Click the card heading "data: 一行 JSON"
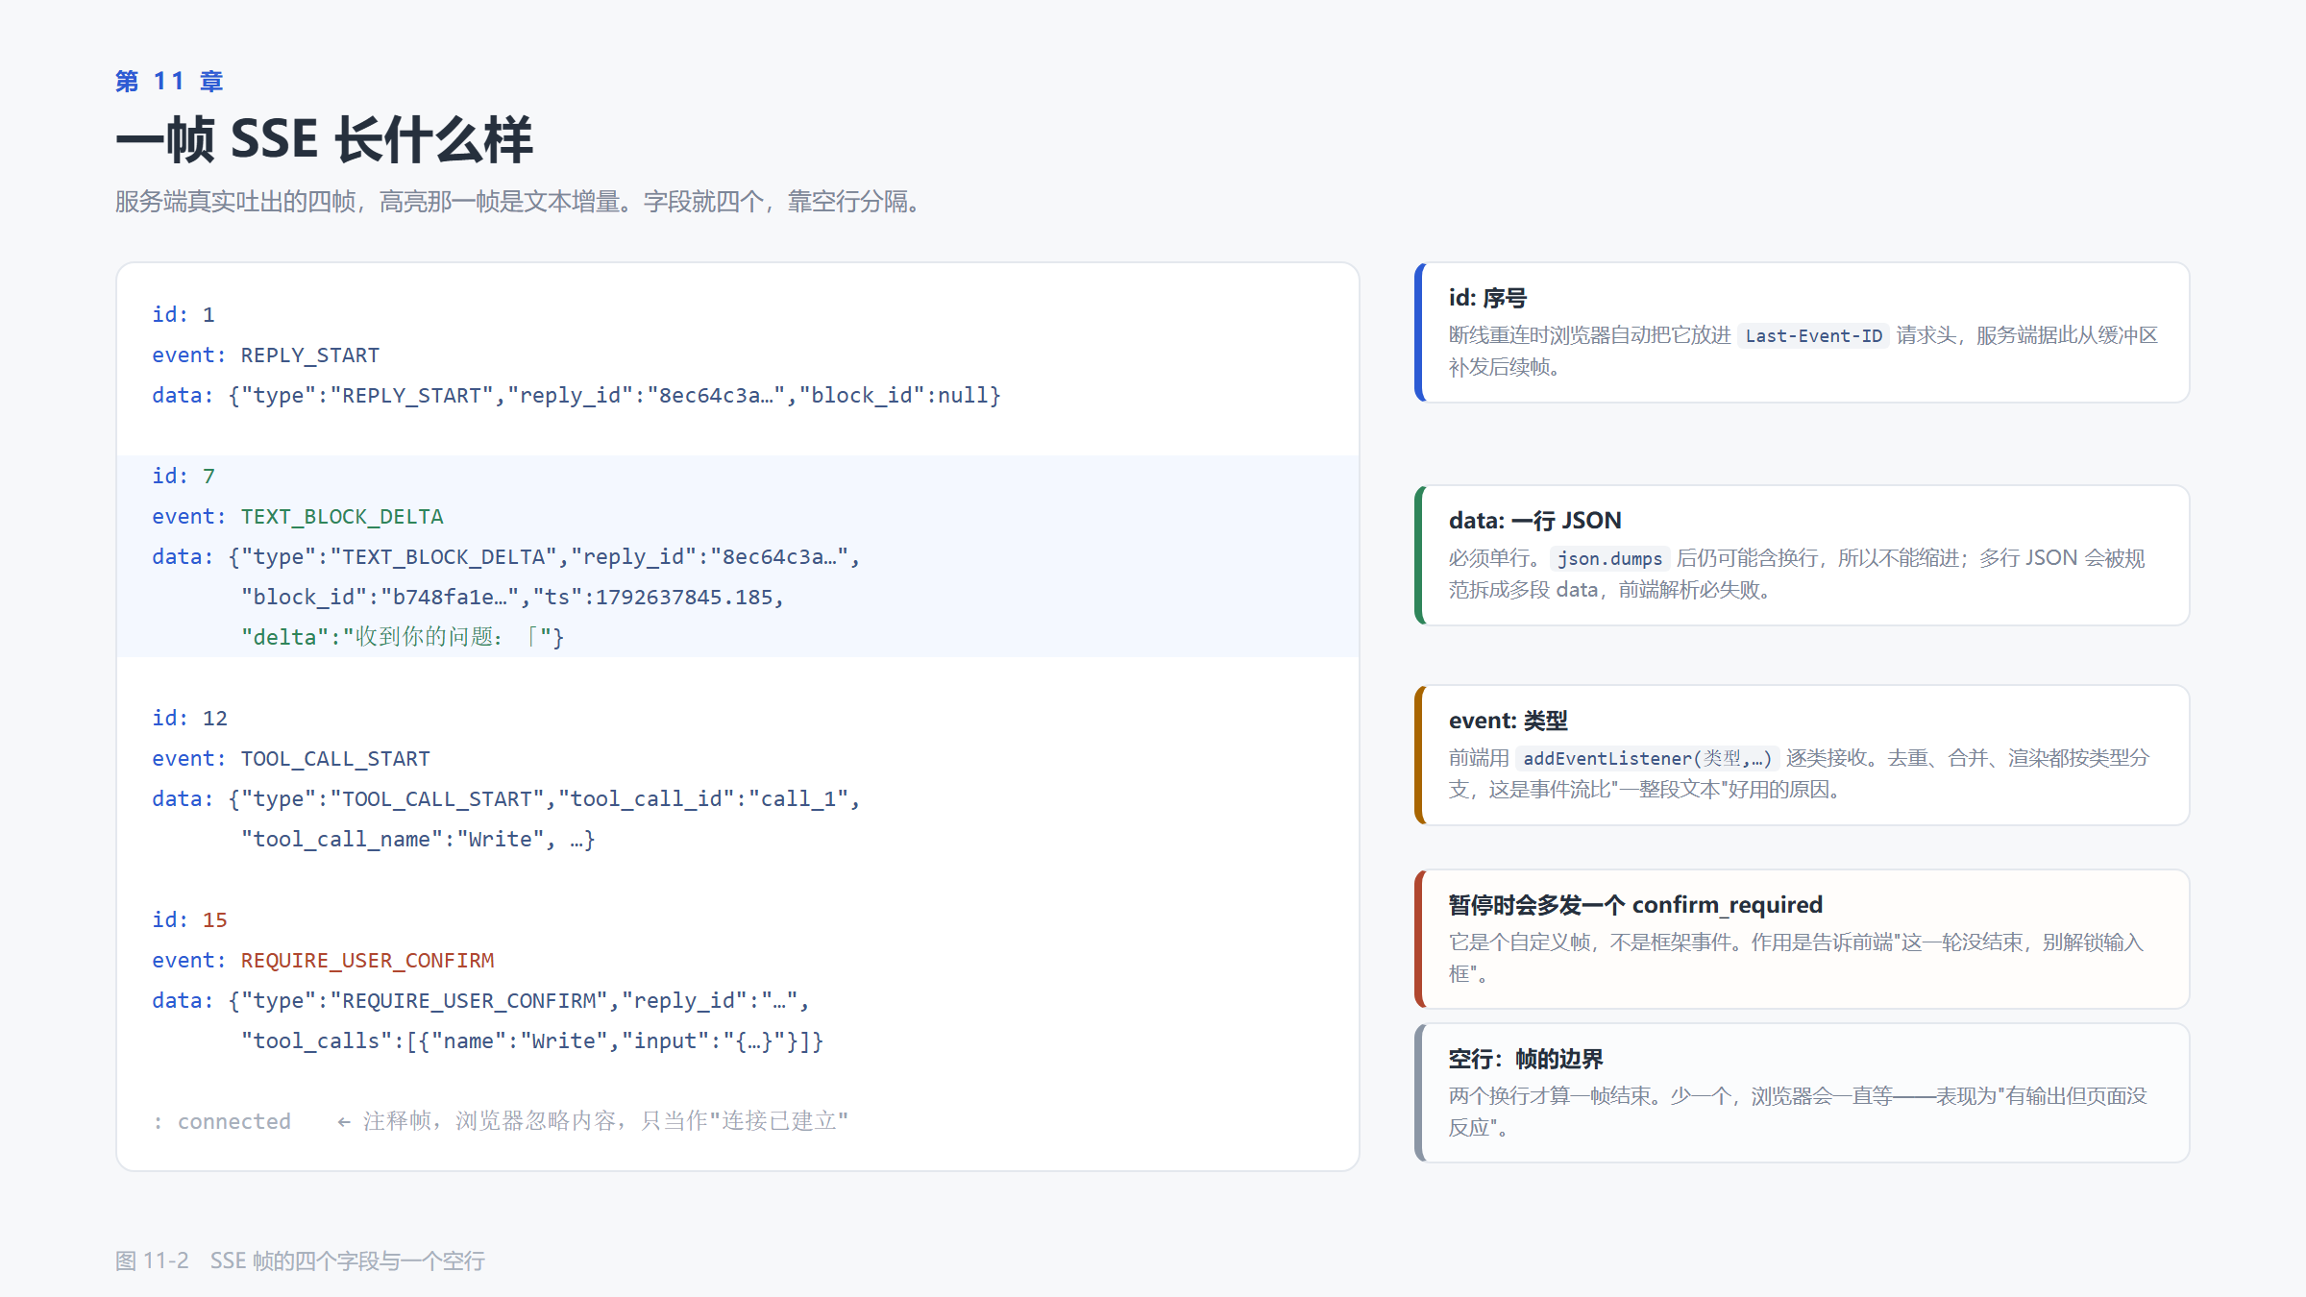 point(1535,521)
